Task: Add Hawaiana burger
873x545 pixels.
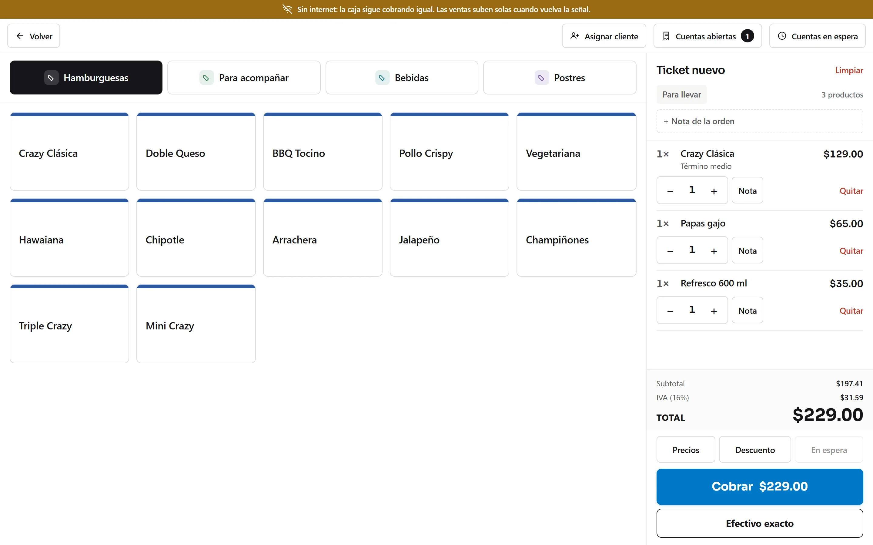Action: 69,238
